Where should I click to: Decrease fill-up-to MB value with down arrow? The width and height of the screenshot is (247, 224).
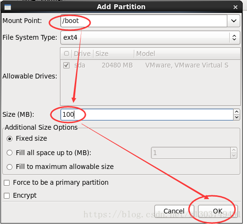click(x=234, y=156)
